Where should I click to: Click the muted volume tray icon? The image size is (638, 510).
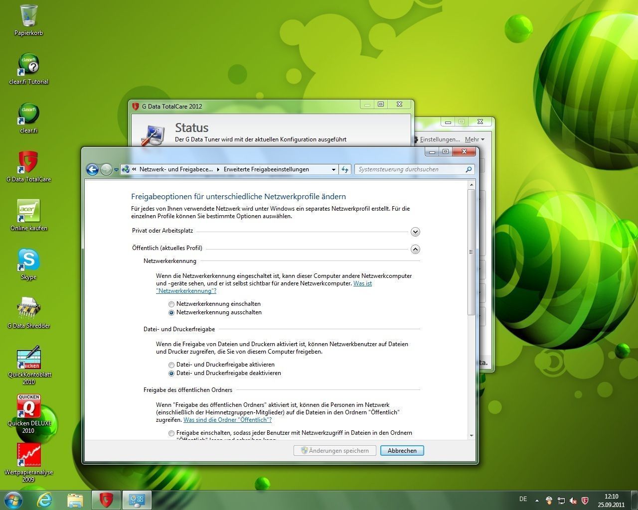(x=573, y=501)
